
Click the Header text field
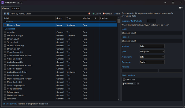click(152, 41)
